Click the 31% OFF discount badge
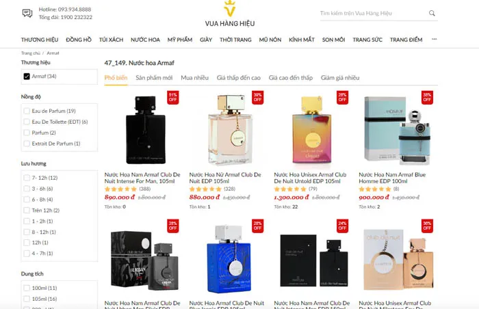 pos(172,97)
